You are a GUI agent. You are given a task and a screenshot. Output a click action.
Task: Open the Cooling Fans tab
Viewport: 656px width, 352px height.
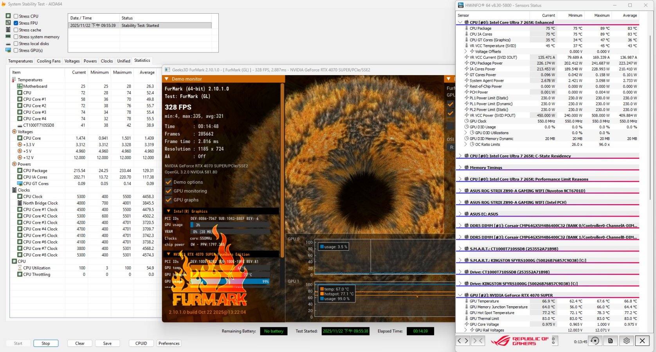pyautogui.click(x=49, y=61)
